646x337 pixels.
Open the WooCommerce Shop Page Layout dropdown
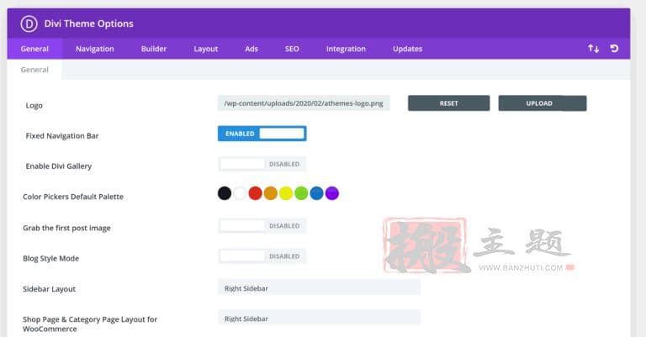[x=320, y=319]
